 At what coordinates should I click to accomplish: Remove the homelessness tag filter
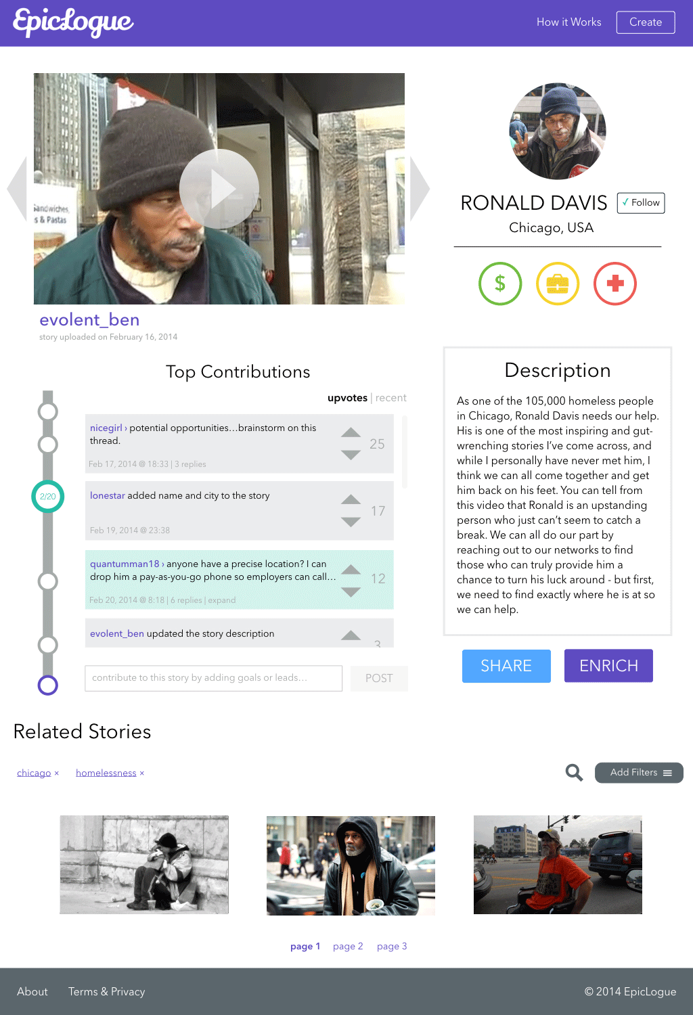pos(142,773)
